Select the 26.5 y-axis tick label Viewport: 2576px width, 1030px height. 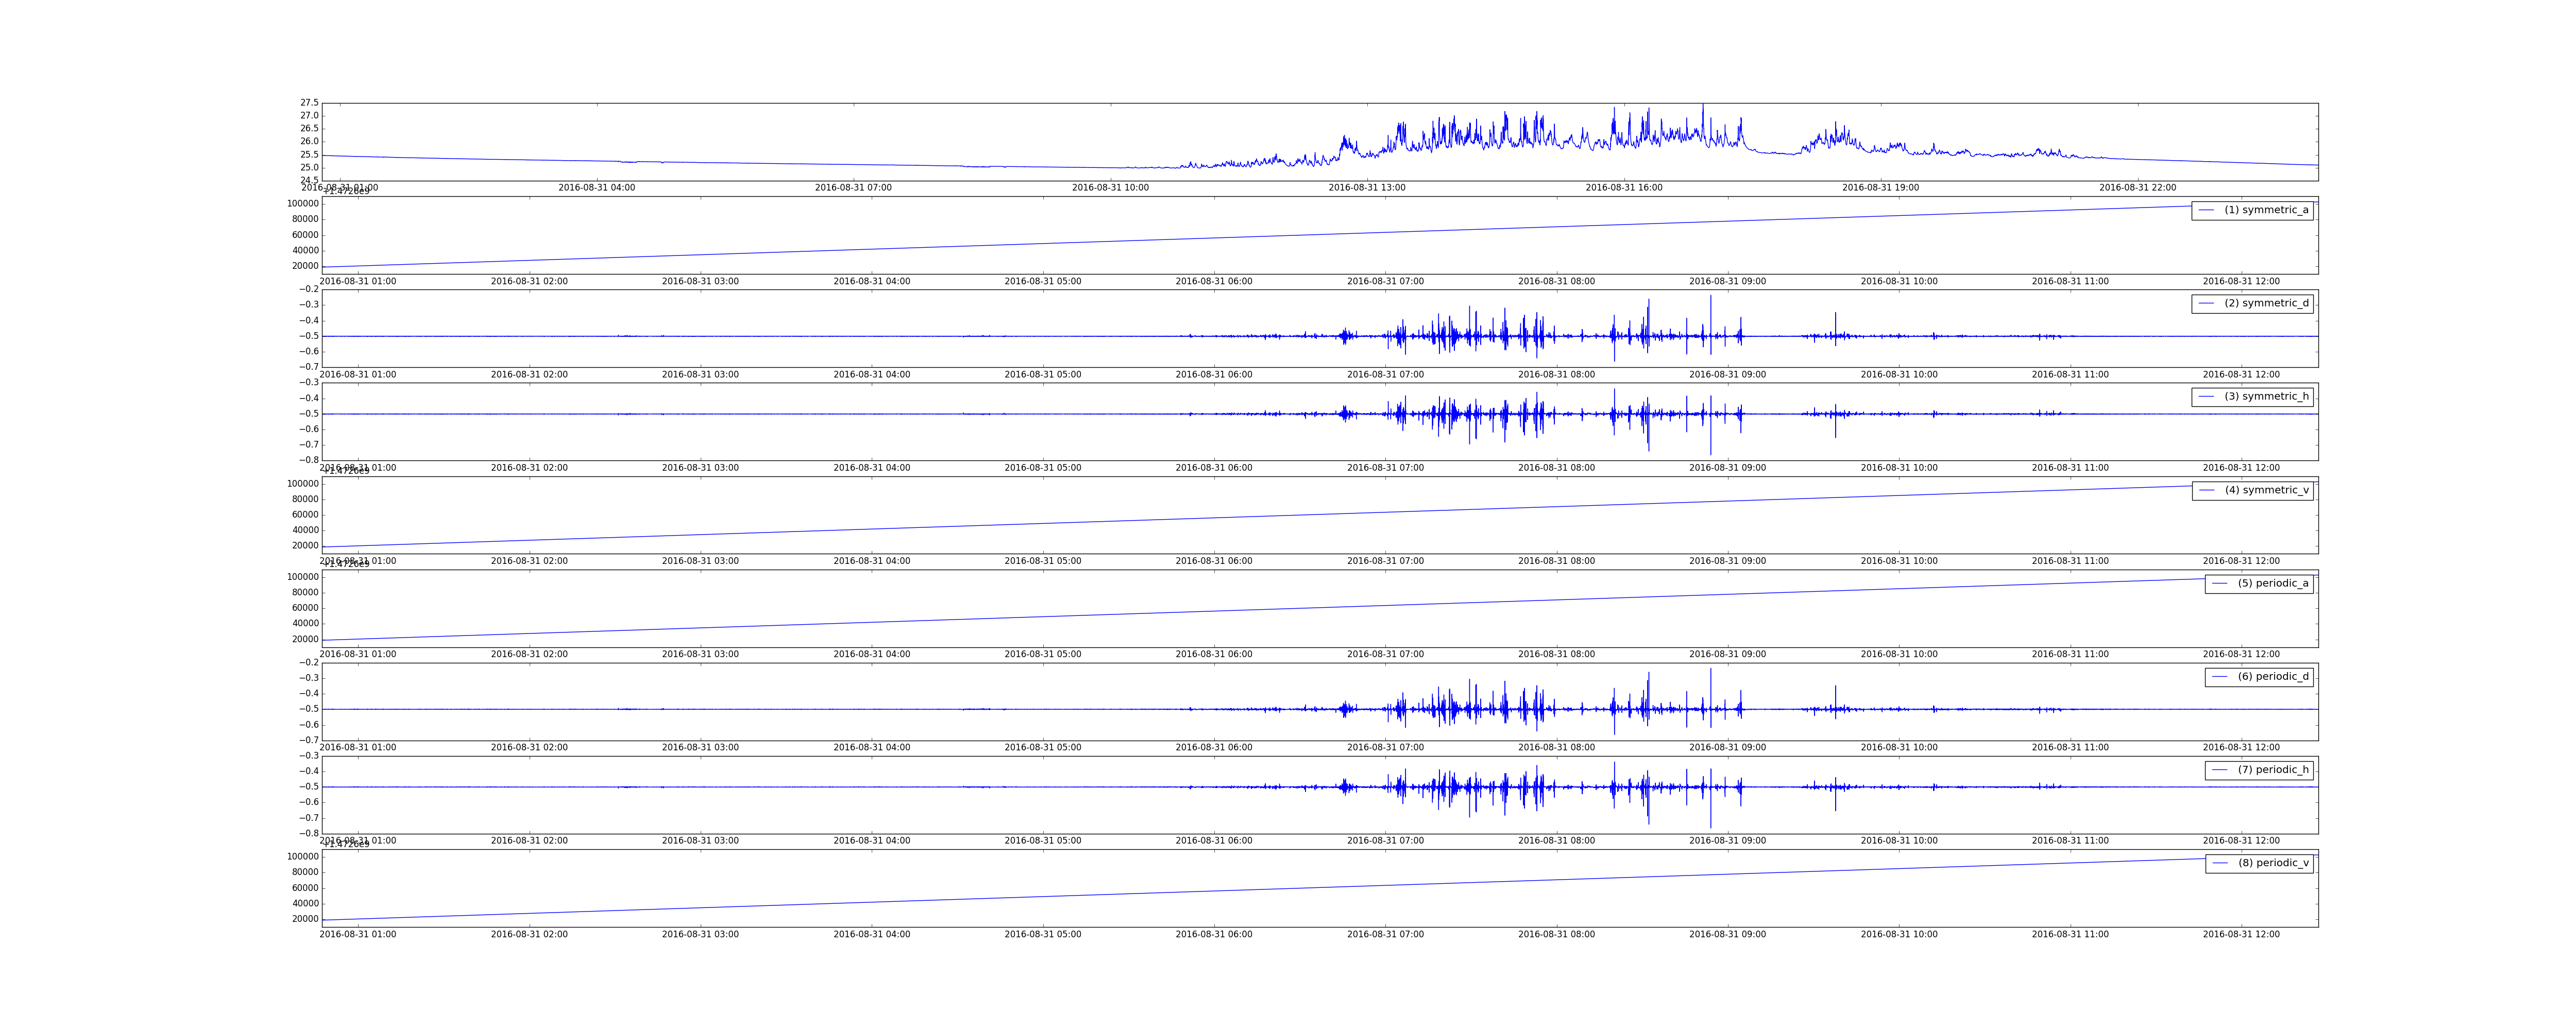pyautogui.click(x=309, y=129)
